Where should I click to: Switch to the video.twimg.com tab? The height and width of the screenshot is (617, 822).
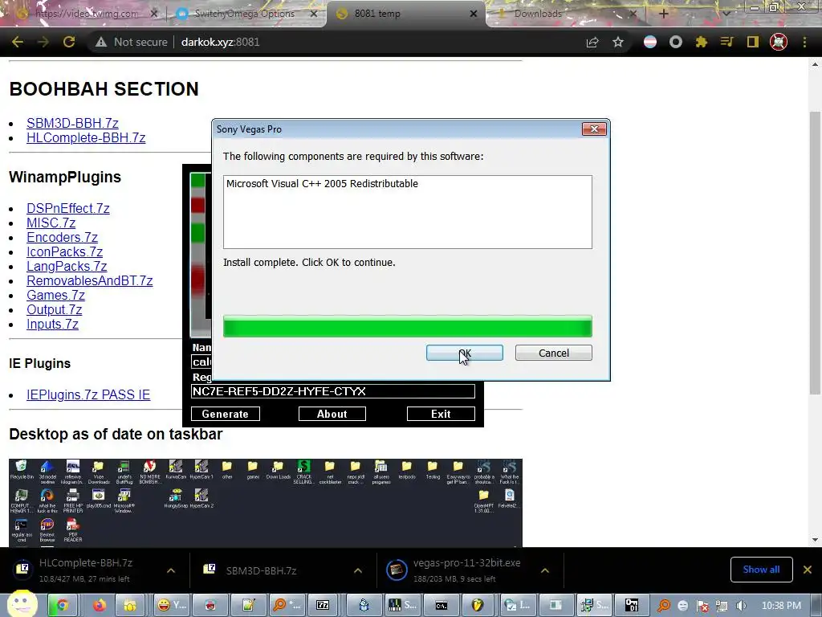[x=87, y=14]
